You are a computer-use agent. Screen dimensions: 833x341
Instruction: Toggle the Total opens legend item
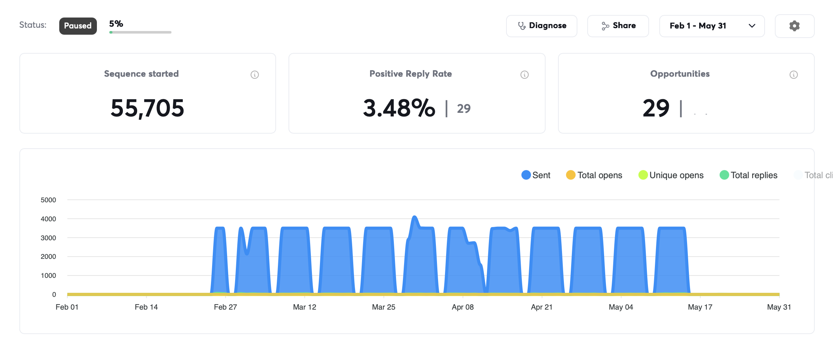594,175
